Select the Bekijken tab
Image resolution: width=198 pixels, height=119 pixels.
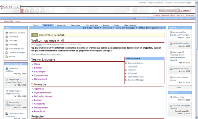coord(48,25)
